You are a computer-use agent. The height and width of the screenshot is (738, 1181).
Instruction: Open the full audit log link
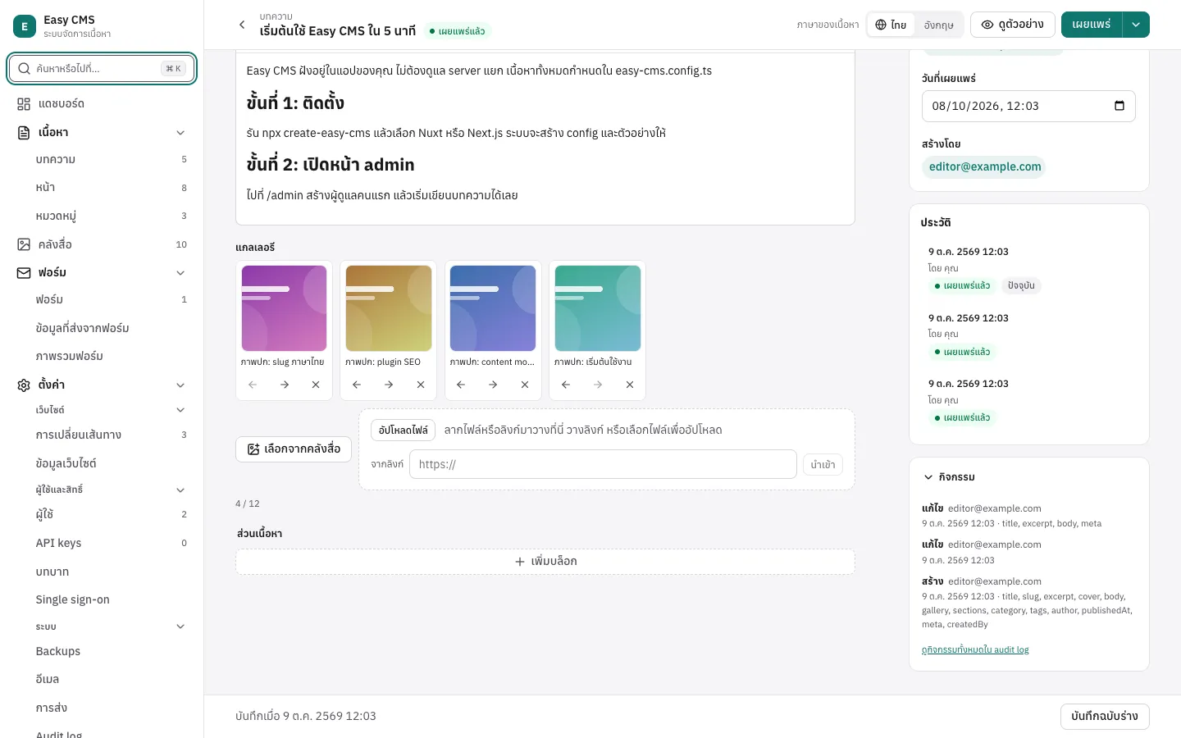(x=975, y=649)
